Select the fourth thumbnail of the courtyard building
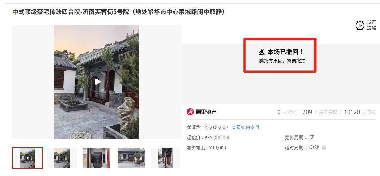The width and height of the screenshot is (380, 176). (131, 158)
